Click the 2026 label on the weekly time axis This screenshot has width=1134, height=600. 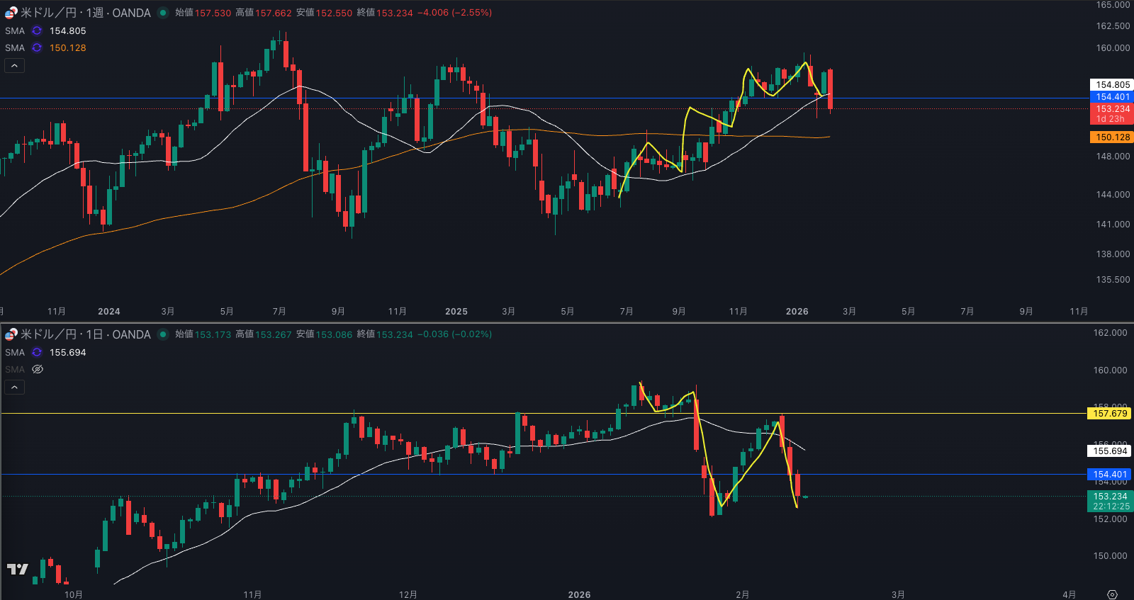tap(797, 312)
